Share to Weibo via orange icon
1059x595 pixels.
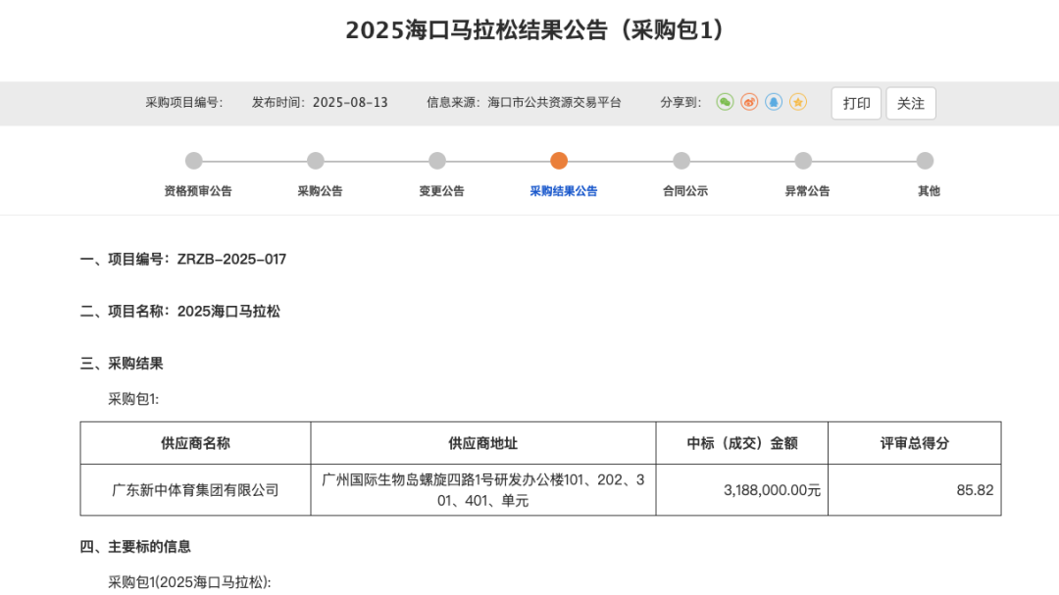pos(749,102)
